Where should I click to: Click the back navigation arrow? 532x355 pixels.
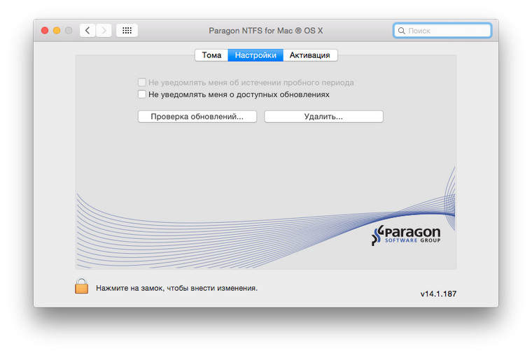pos(87,31)
